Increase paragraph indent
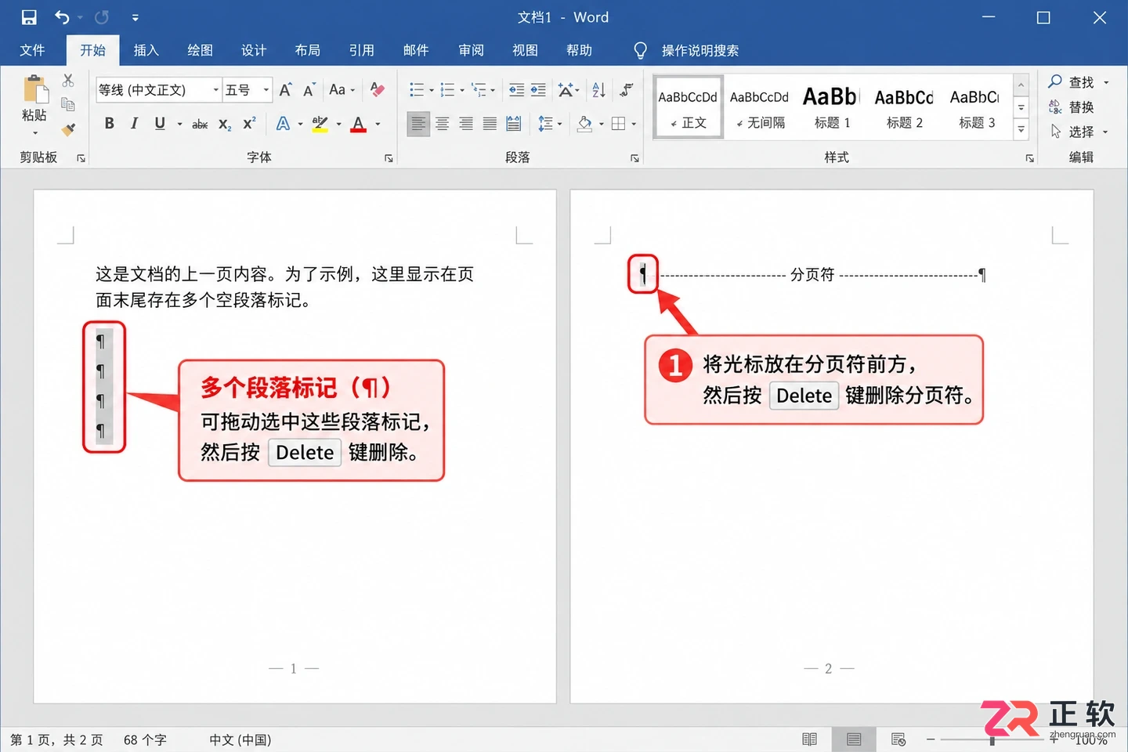1128x752 pixels. (x=538, y=90)
